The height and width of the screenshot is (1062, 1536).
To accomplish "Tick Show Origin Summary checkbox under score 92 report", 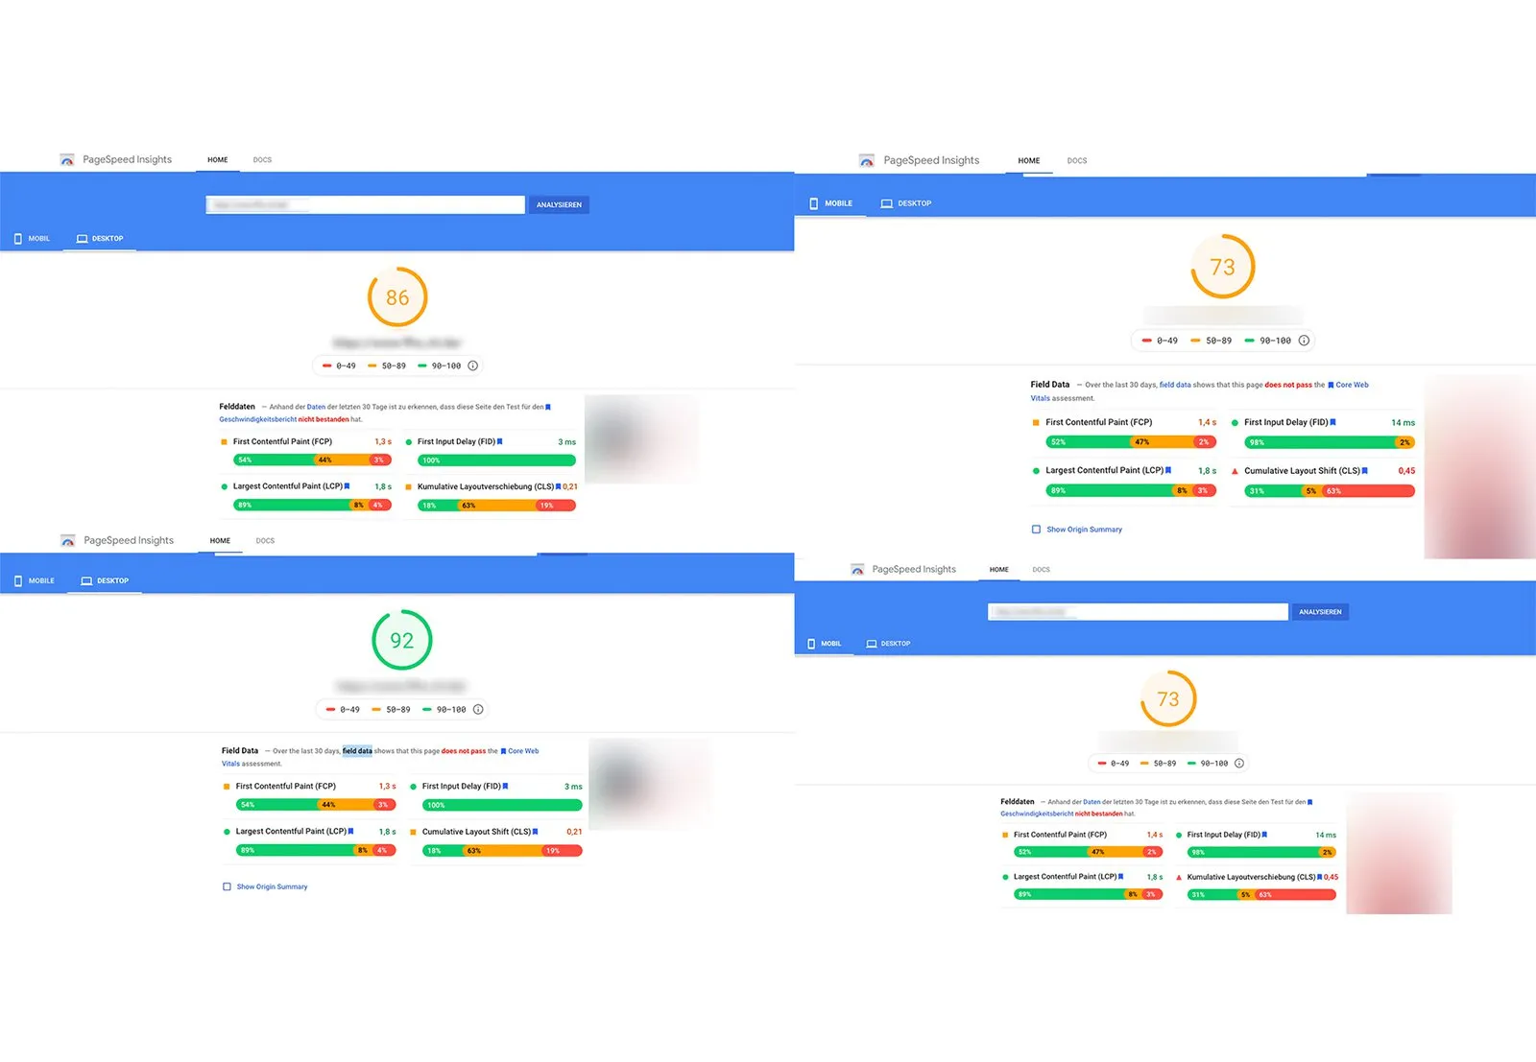I will 228,886.
